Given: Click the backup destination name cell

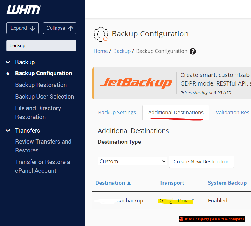Looking at the screenshot, I should (x=119, y=201).
